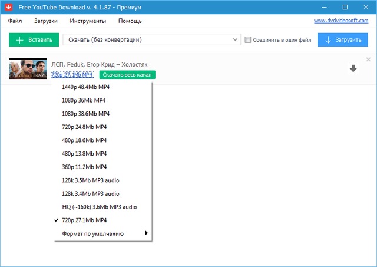Viewport: 377px width, 267px height.
Task: Click the video thumbnail showing 3:57
Action: (x=28, y=68)
